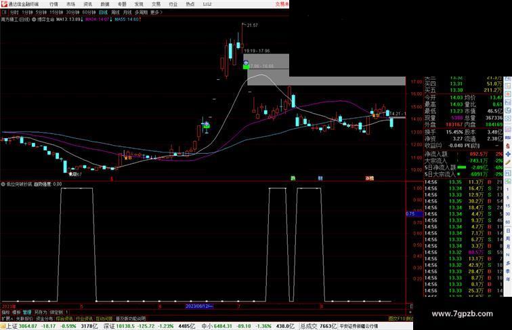
Task: Open the 管理 tab at bottom
Action: (x=27, y=312)
